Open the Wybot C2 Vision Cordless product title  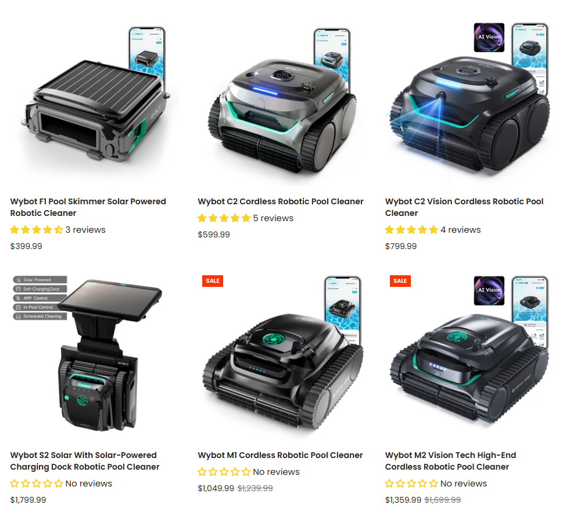[x=464, y=207]
